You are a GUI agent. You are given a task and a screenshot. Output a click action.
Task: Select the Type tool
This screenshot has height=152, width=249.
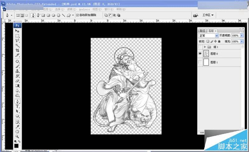pyautogui.click(x=17, y=106)
